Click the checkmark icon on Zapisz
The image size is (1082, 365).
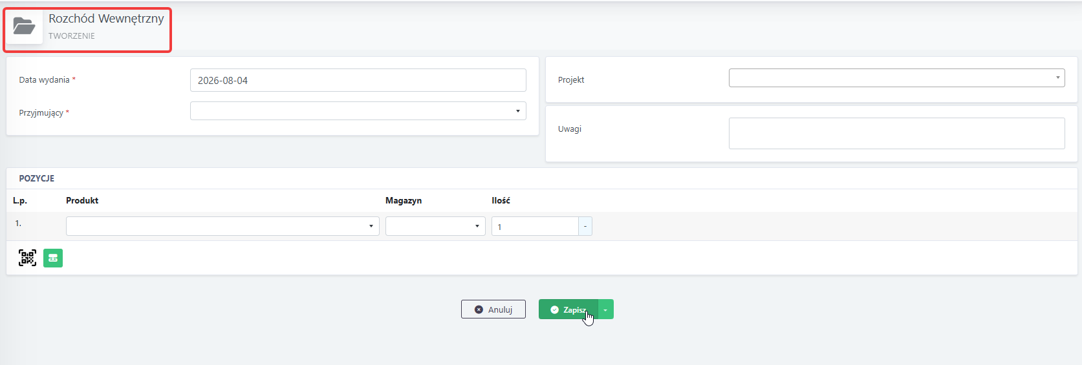click(x=554, y=310)
